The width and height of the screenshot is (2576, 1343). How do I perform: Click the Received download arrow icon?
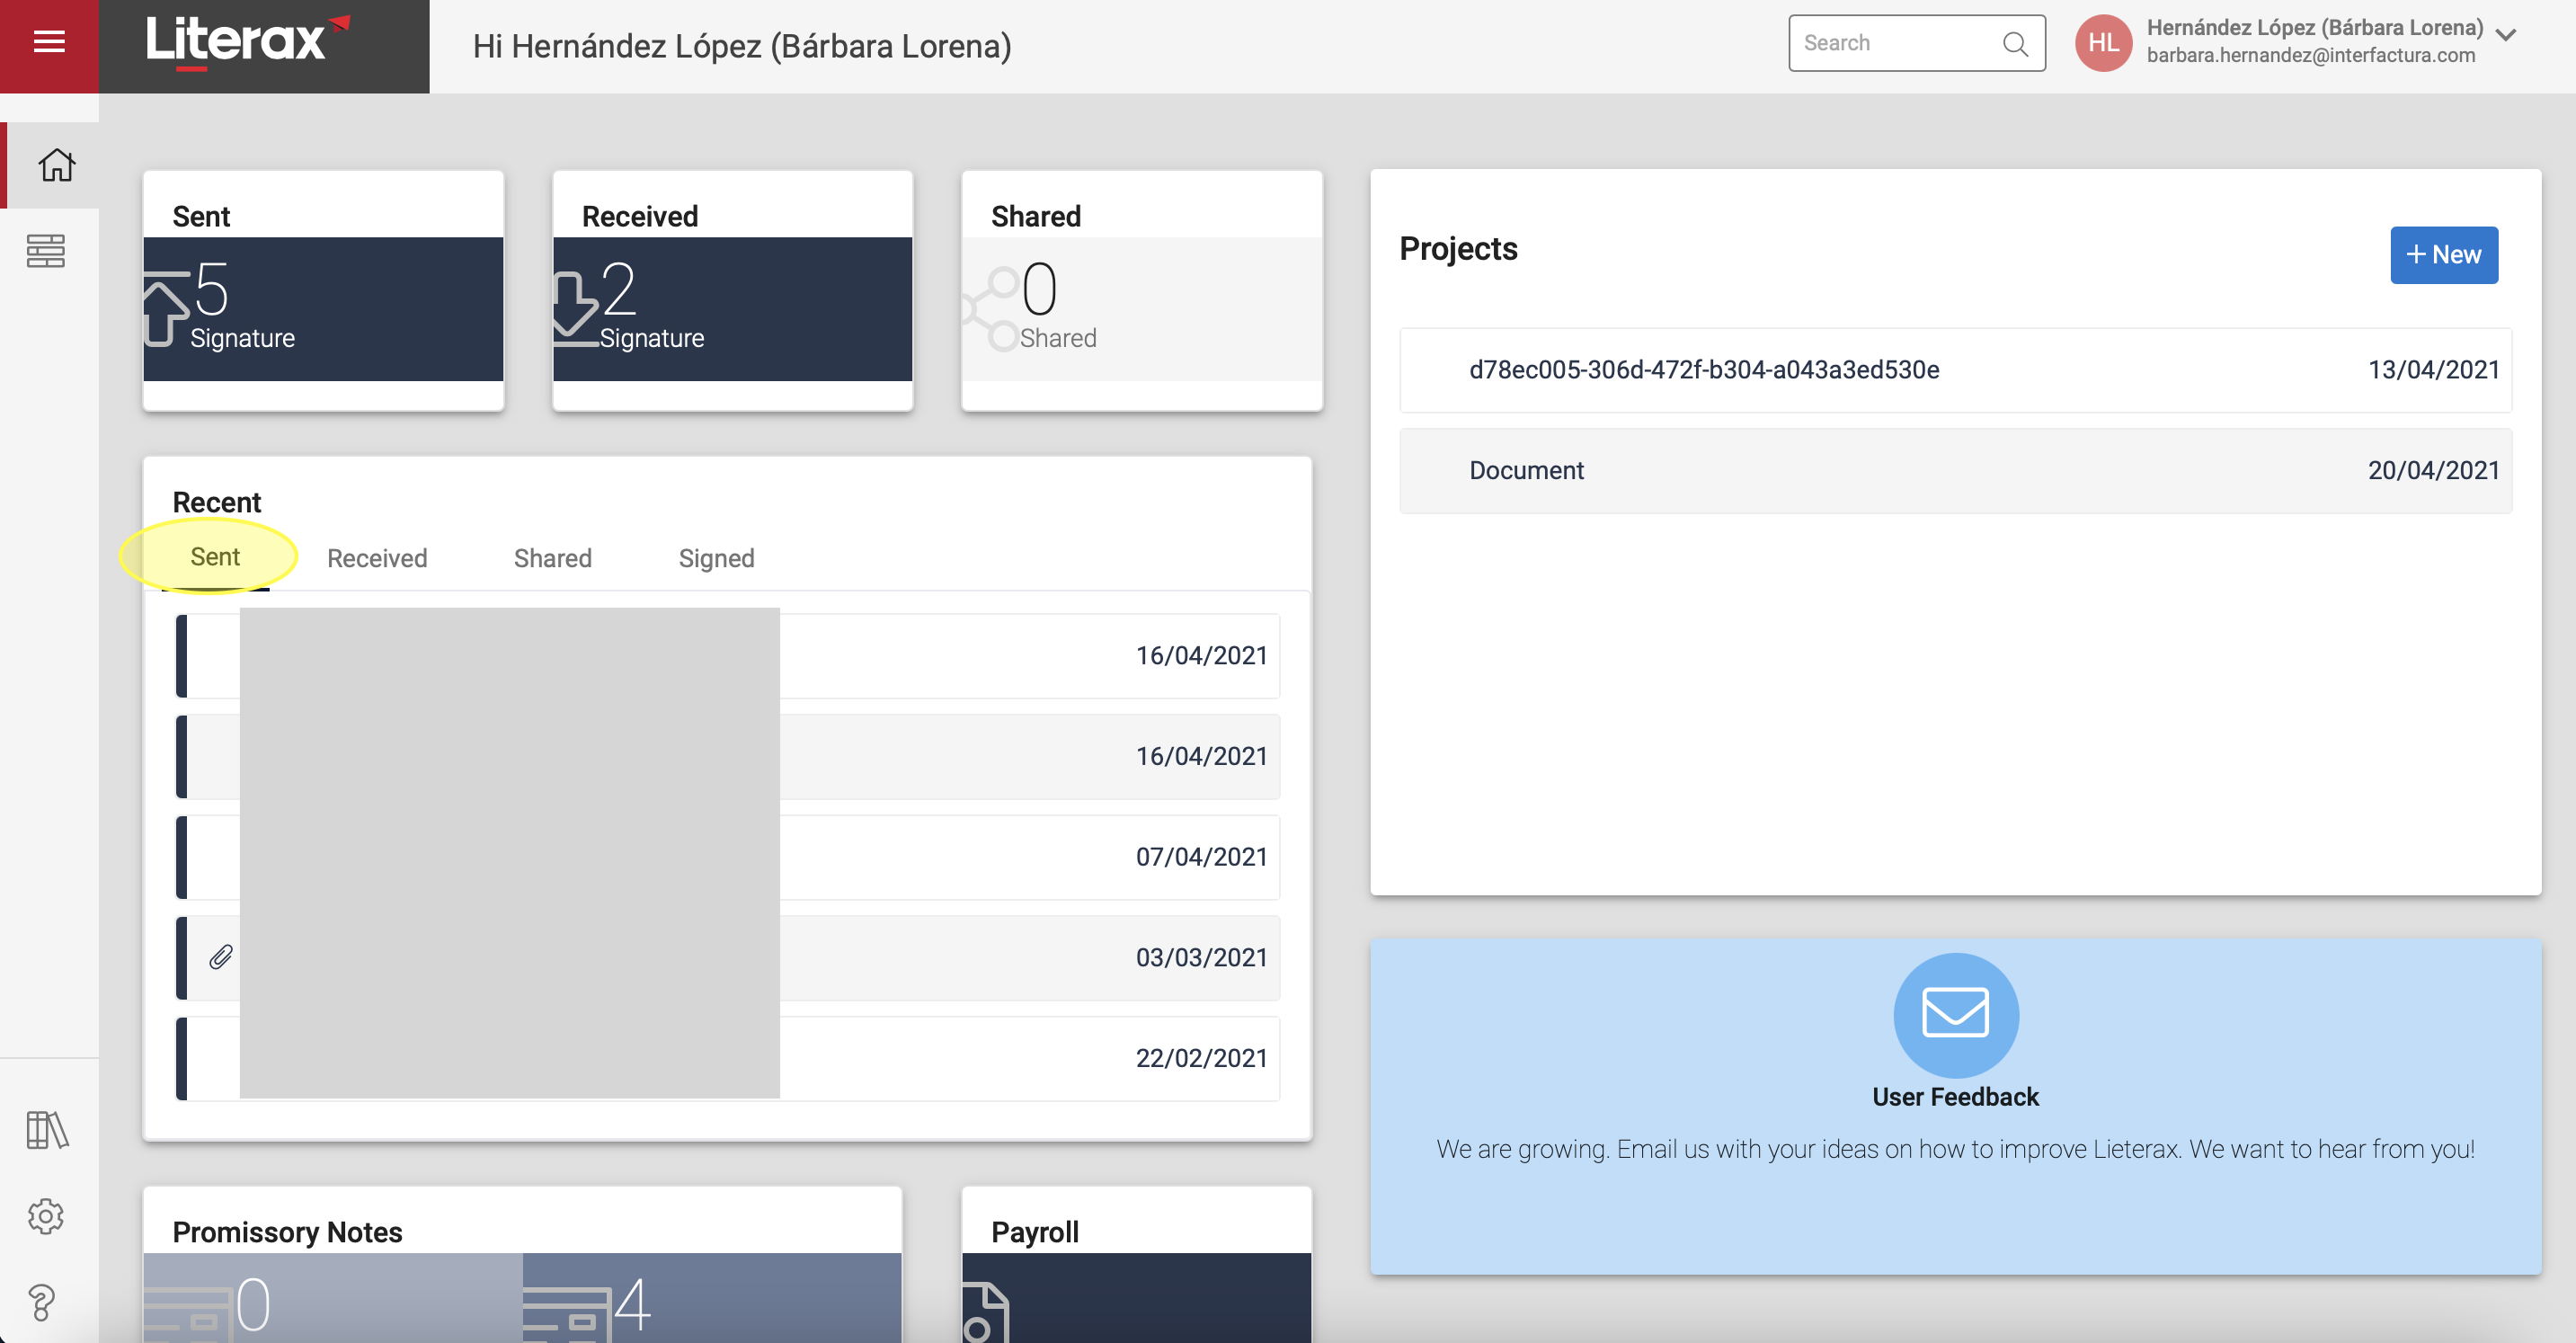tap(575, 308)
